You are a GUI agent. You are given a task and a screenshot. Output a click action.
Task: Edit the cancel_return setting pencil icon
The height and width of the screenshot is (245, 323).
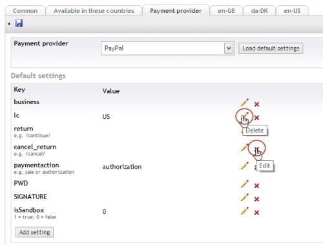point(244,148)
